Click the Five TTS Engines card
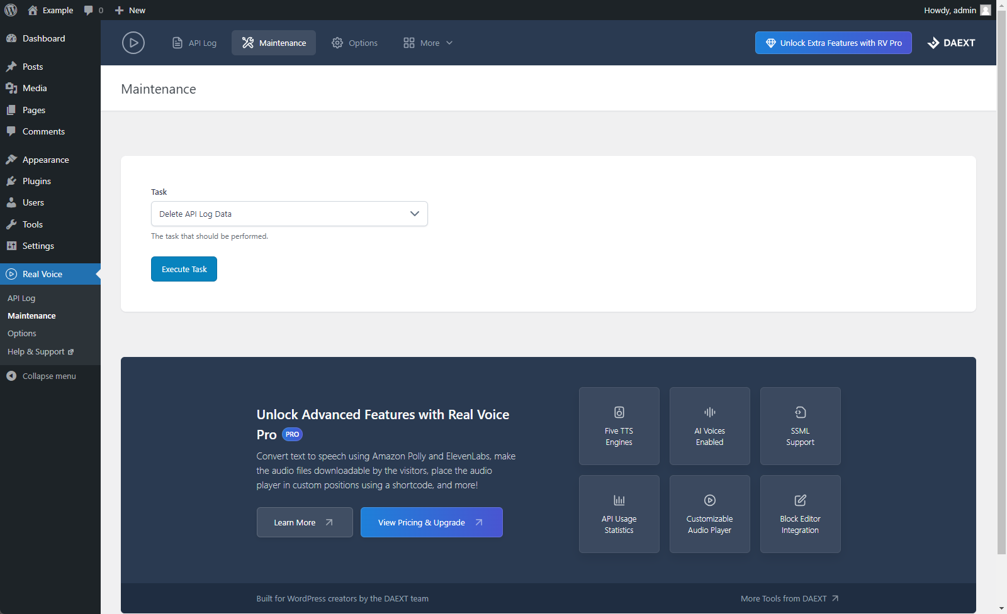 [619, 426]
